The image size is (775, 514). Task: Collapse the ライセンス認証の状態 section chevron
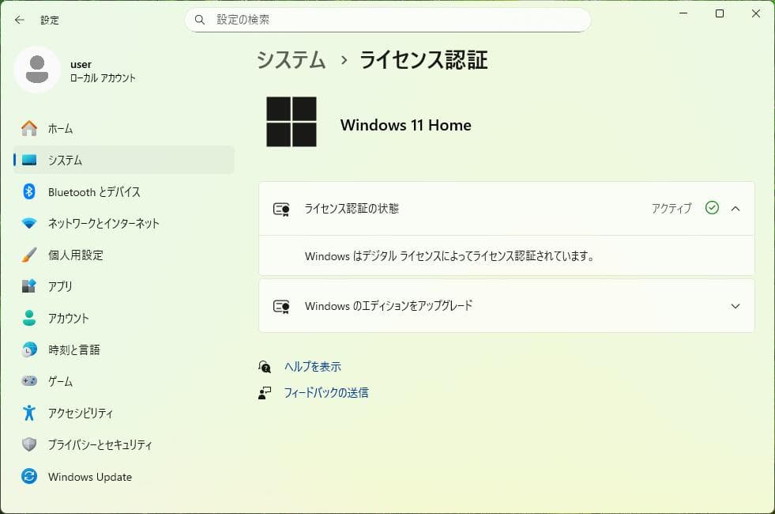tap(735, 208)
